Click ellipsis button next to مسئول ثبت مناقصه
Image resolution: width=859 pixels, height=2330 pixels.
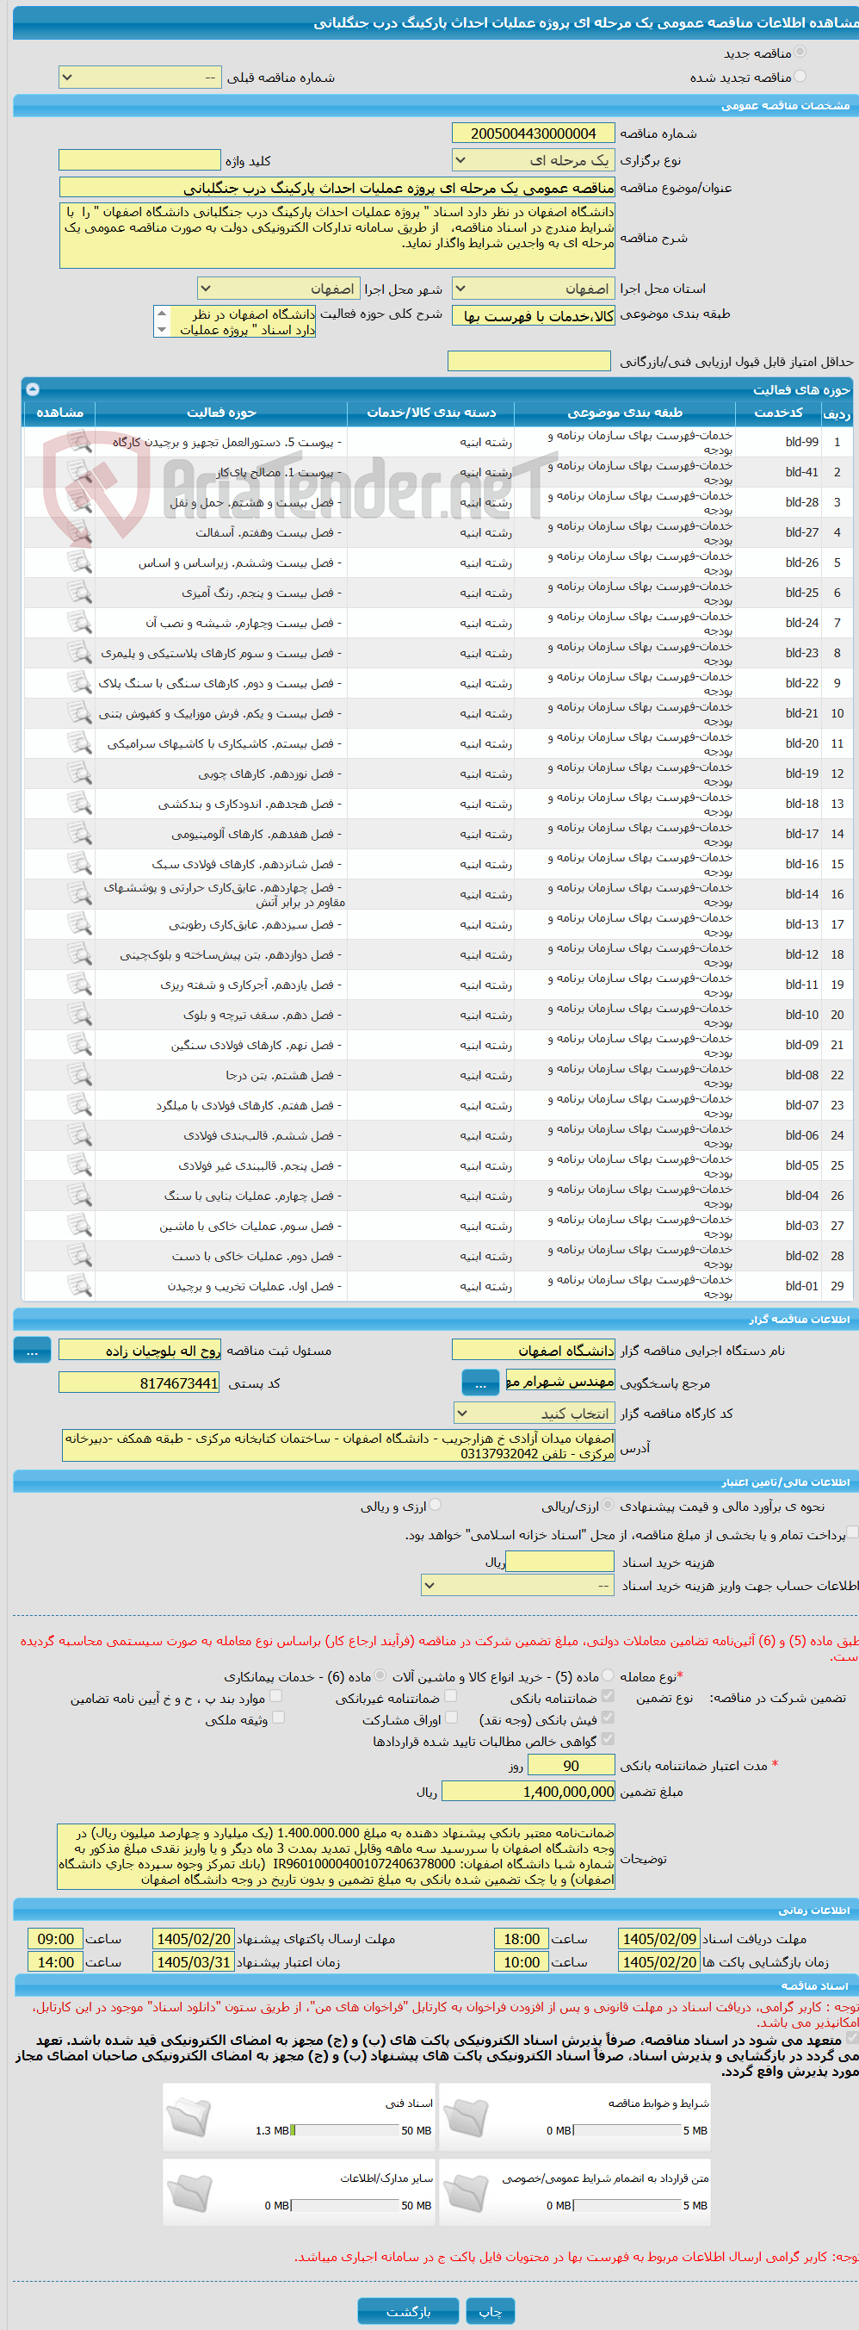pos(33,1351)
